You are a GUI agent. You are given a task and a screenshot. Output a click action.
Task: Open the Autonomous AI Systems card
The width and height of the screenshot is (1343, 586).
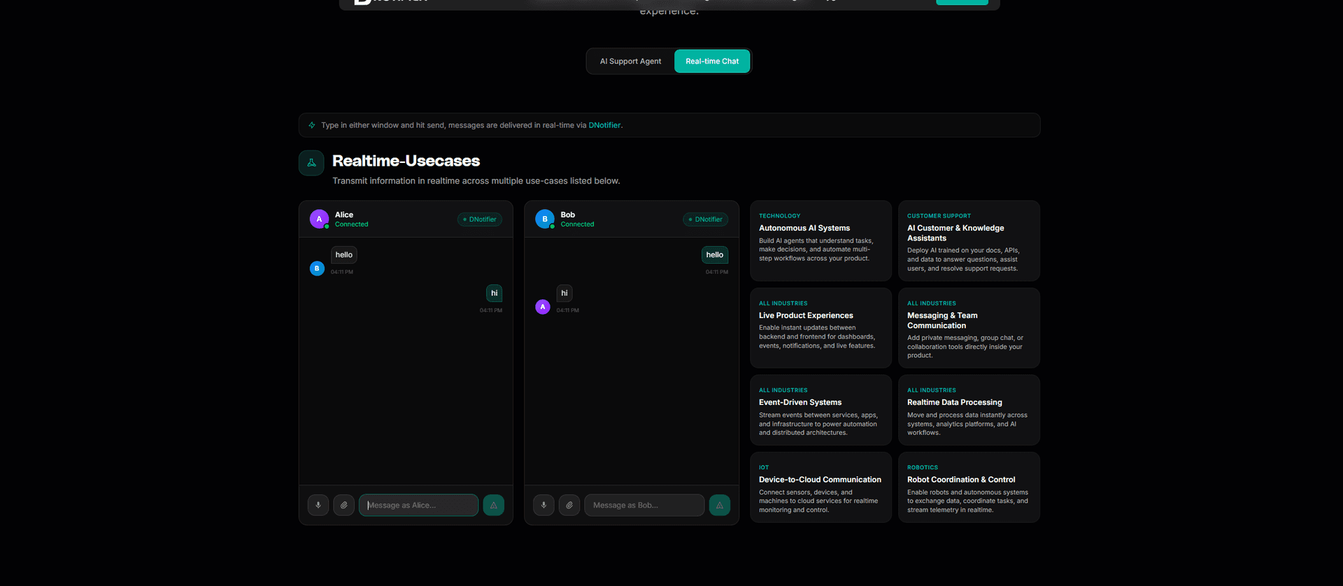pyautogui.click(x=820, y=241)
